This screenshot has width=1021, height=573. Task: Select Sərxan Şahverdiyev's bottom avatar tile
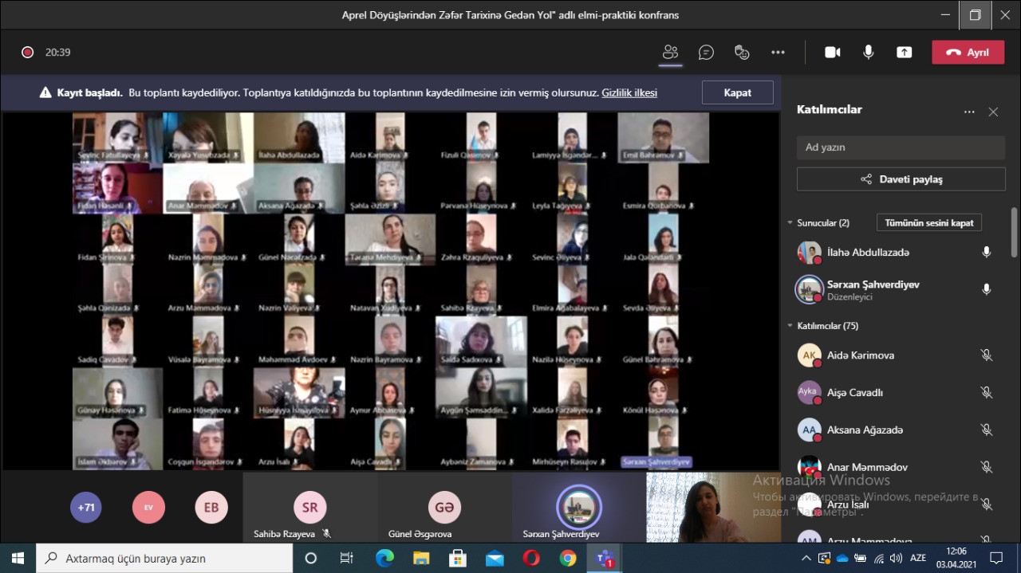click(x=578, y=508)
